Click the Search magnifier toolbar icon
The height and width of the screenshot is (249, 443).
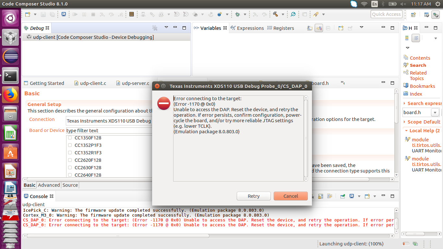pos(293,14)
